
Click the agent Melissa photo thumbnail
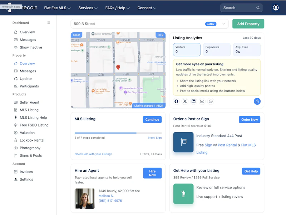[85, 199]
